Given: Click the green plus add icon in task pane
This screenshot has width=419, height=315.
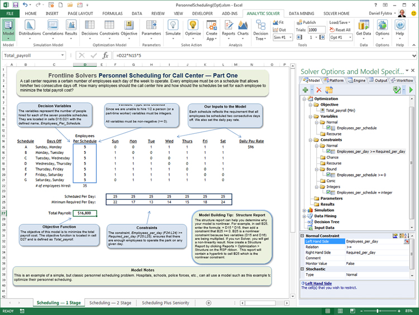Looking at the screenshot, I should (305, 90).
